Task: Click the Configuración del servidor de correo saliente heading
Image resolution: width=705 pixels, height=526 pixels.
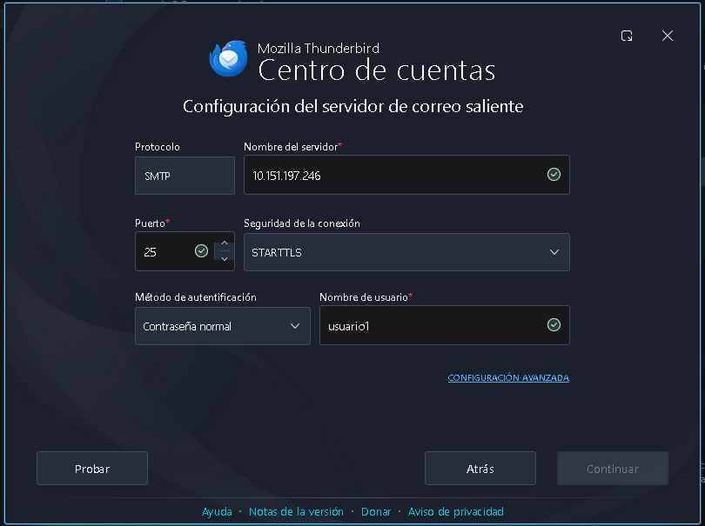Action: pos(353,107)
